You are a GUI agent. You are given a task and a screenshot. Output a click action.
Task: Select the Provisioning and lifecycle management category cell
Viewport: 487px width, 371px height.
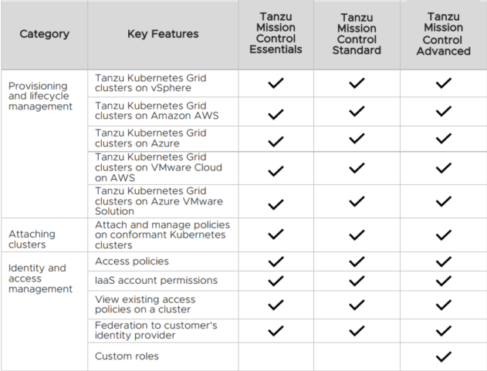pos(40,96)
